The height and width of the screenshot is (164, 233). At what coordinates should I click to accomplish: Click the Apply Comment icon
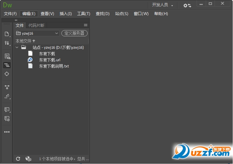point(7,109)
